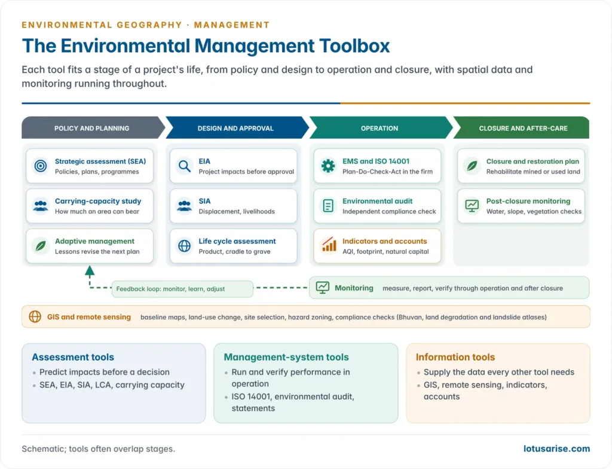Click the green feedback loop arrowhead
The image size is (612, 469).
click(90, 270)
